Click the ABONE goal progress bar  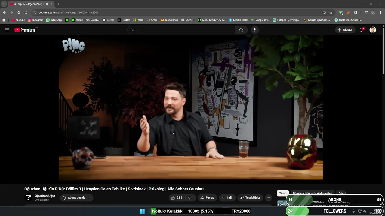[334, 199]
